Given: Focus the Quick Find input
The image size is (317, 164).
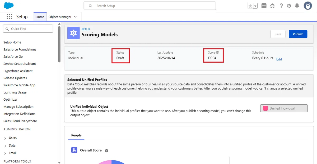Looking at the screenshot, I should [x=28, y=29].
